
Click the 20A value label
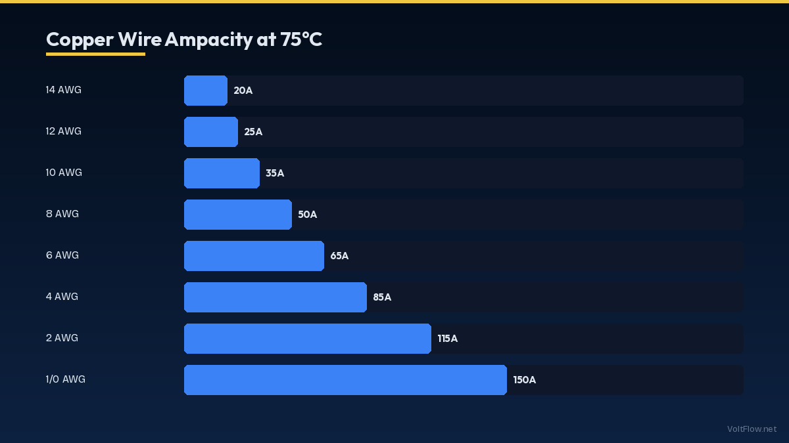click(243, 91)
